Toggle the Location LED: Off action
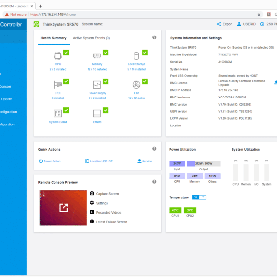Image resolution: width=277 pixels, height=277 pixels. click(x=99, y=161)
